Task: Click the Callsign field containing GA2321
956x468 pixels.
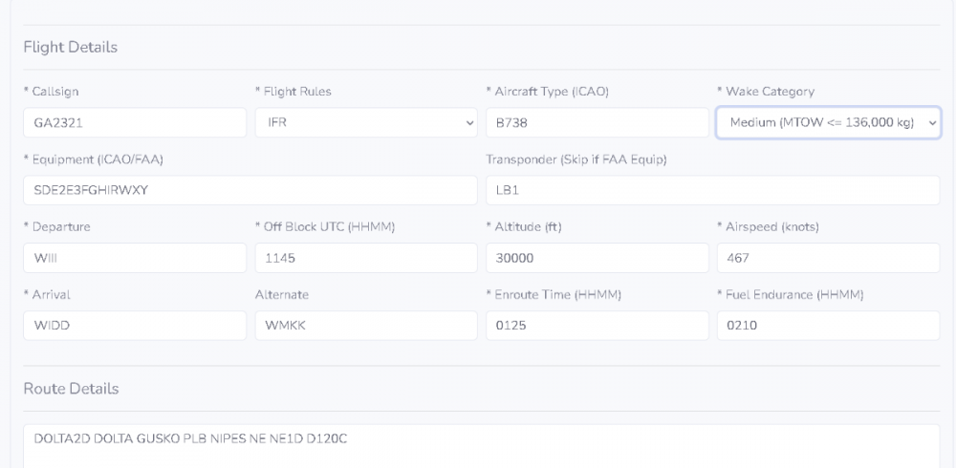Action: tap(135, 122)
